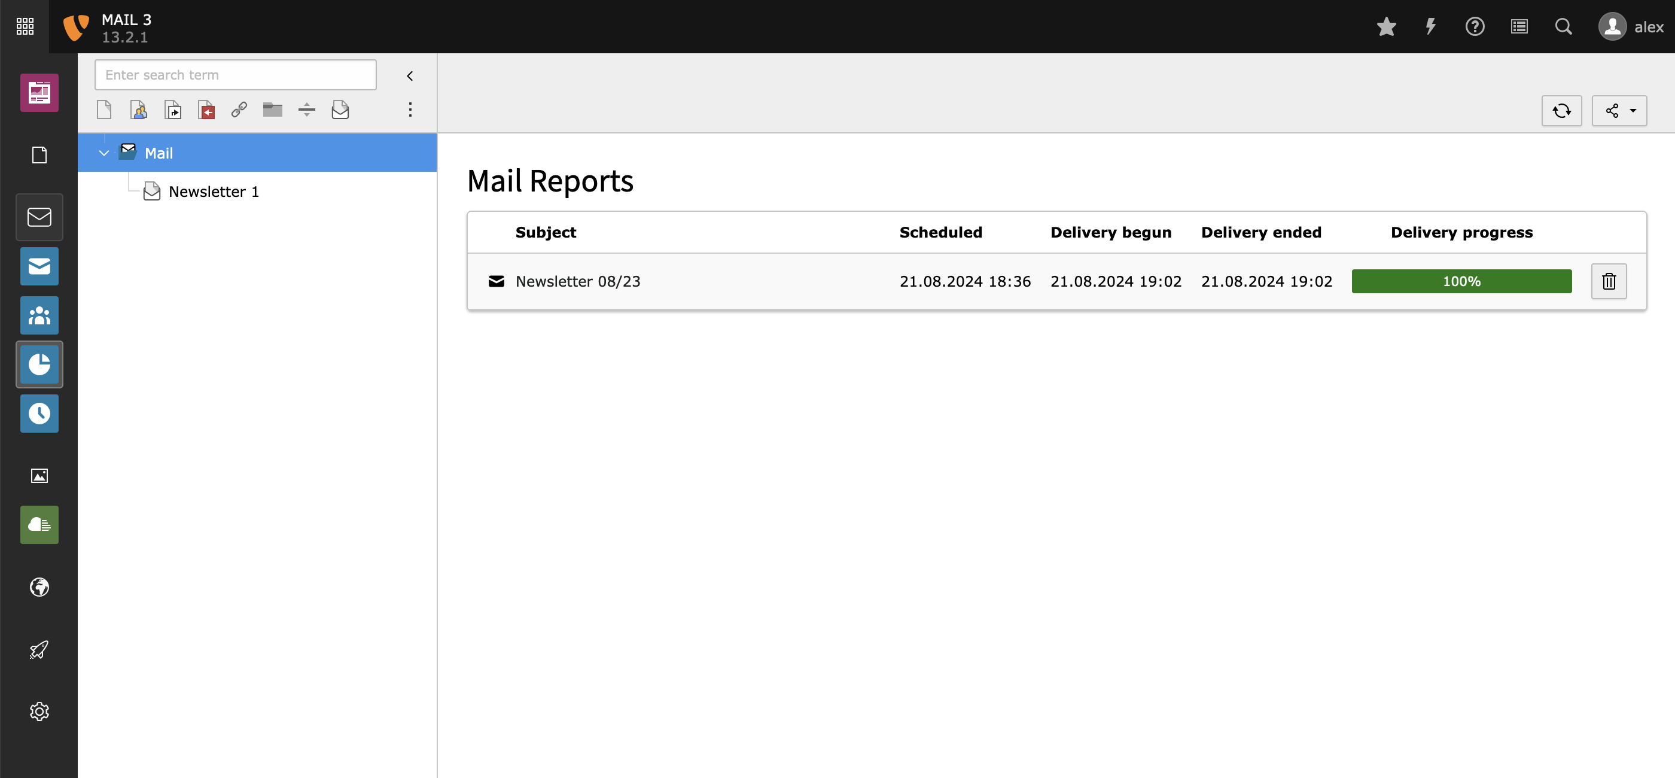Open the Mail queue clock module
The image size is (1675, 778).
[39, 414]
